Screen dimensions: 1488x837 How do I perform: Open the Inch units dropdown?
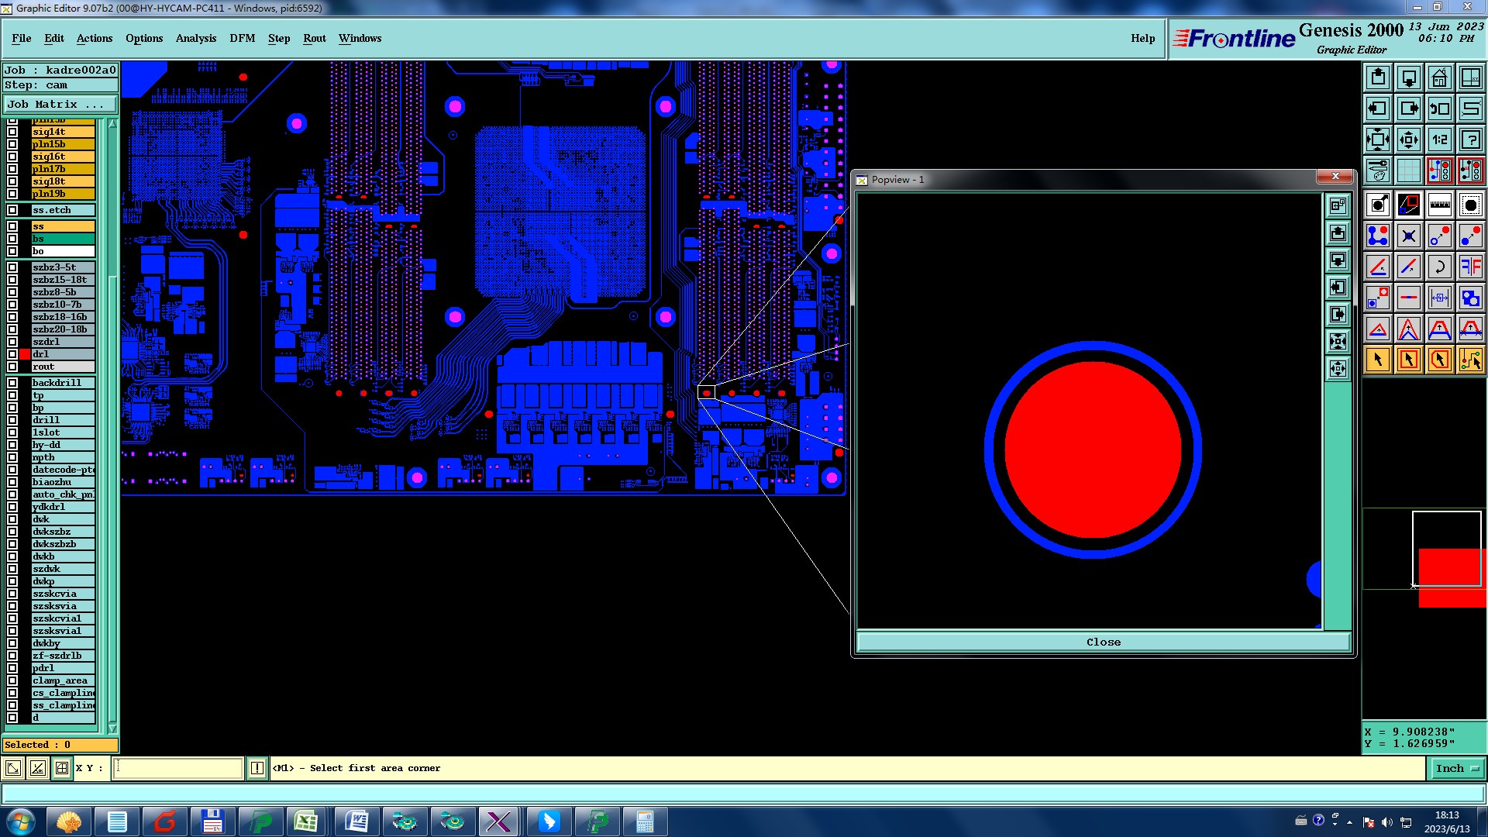(x=1458, y=768)
